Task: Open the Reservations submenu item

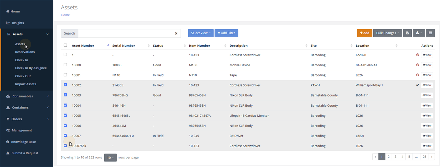Action: pos(25,52)
